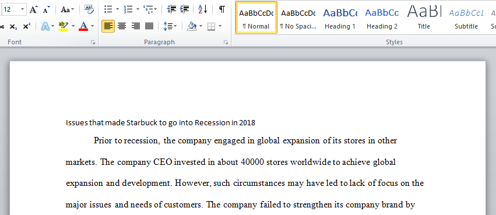This screenshot has width=496, height=215.
Task: Select the Normal style
Action: click(256, 17)
